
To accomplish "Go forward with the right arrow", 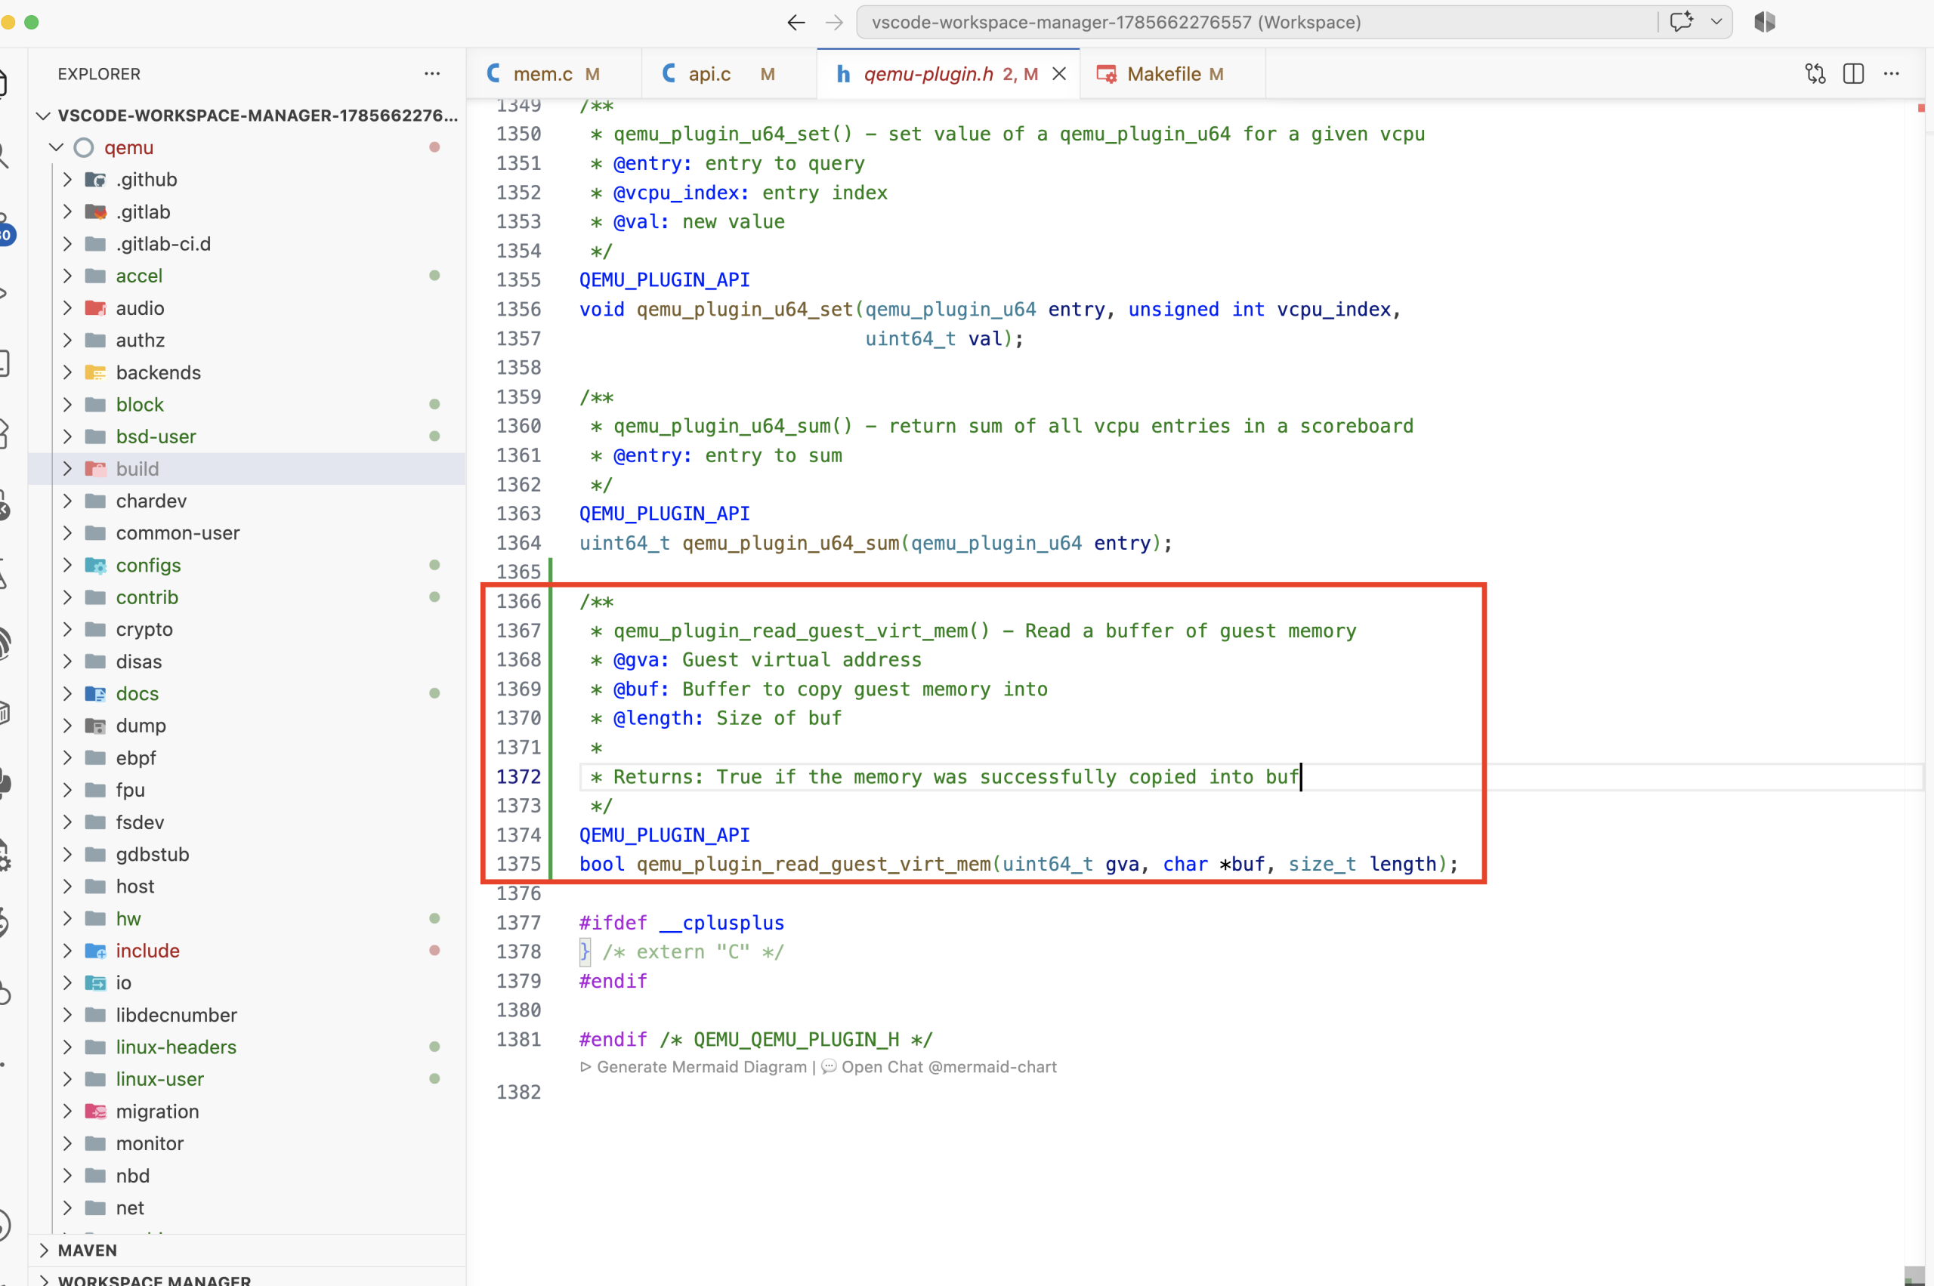I will coord(834,22).
